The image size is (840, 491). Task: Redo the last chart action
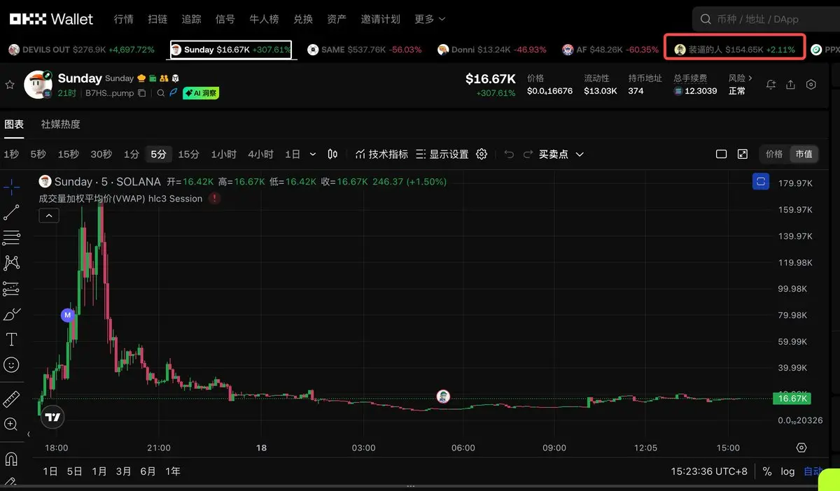click(x=528, y=154)
